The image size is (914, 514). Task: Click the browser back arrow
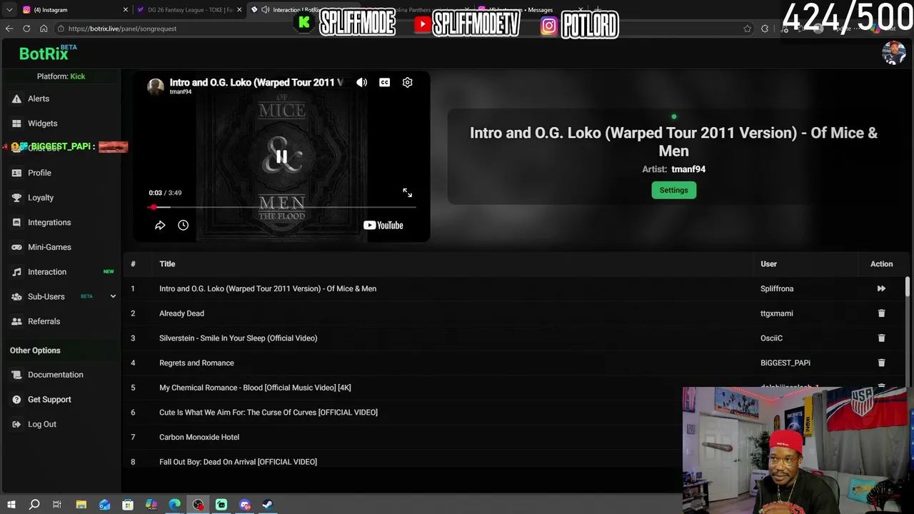(x=9, y=29)
